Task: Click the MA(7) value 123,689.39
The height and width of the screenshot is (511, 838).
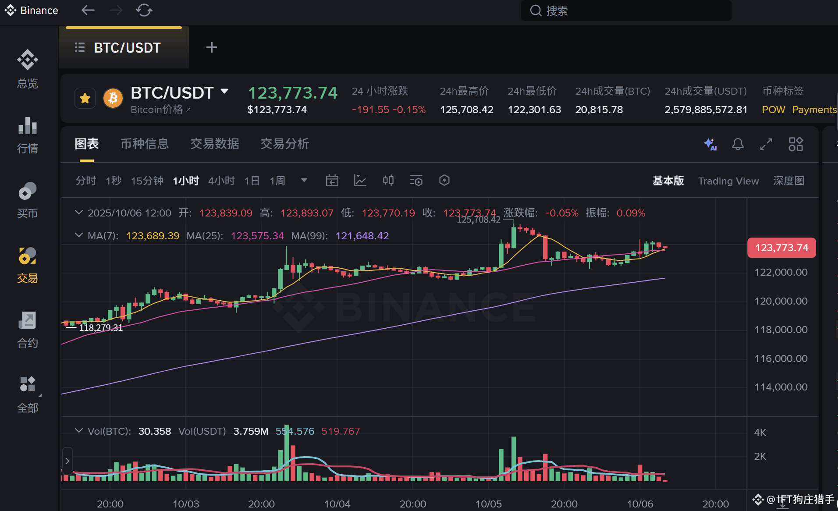Action: click(153, 236)
